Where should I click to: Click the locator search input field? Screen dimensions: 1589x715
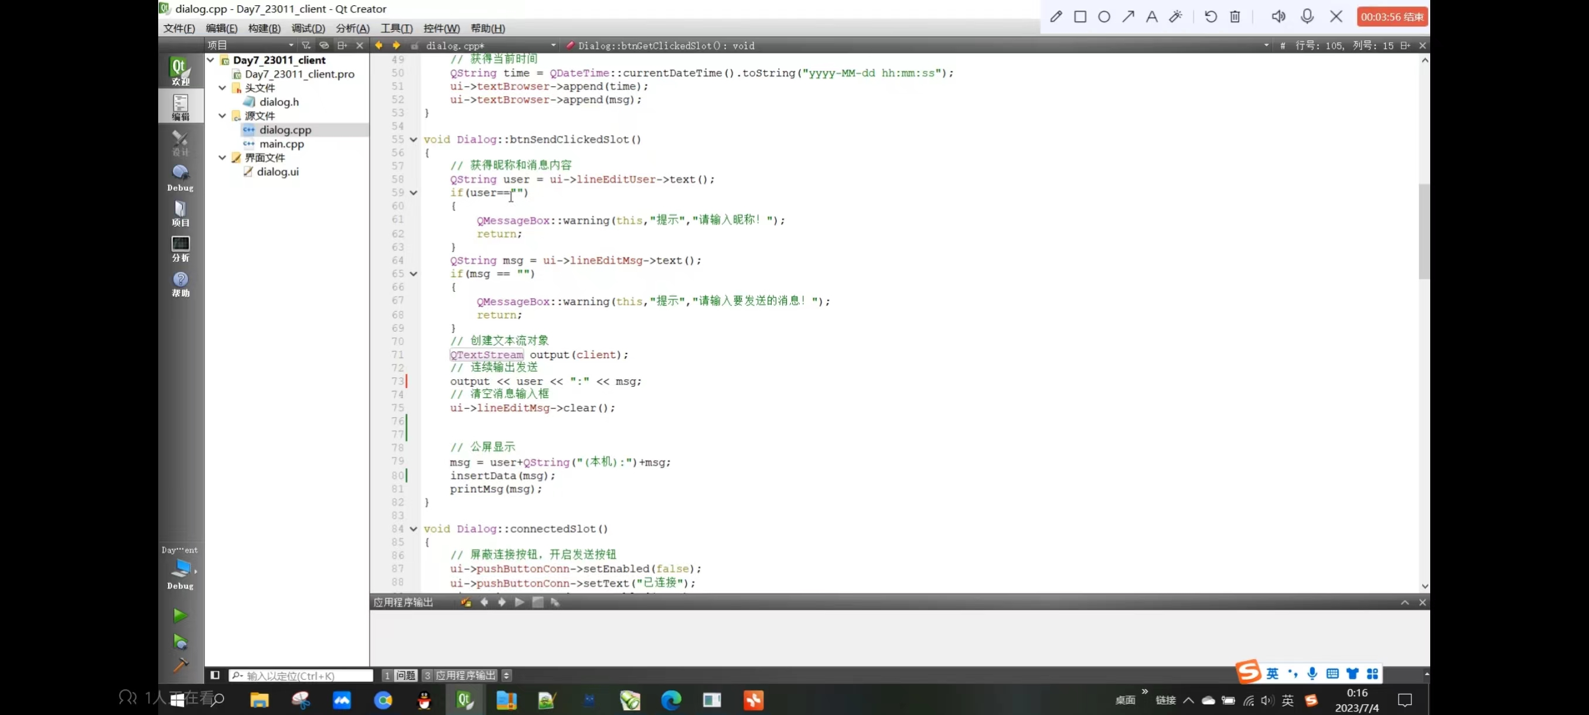pos(301,676)
